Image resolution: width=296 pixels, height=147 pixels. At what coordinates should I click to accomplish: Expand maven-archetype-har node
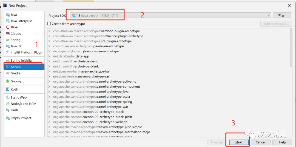tap(49, 71)
